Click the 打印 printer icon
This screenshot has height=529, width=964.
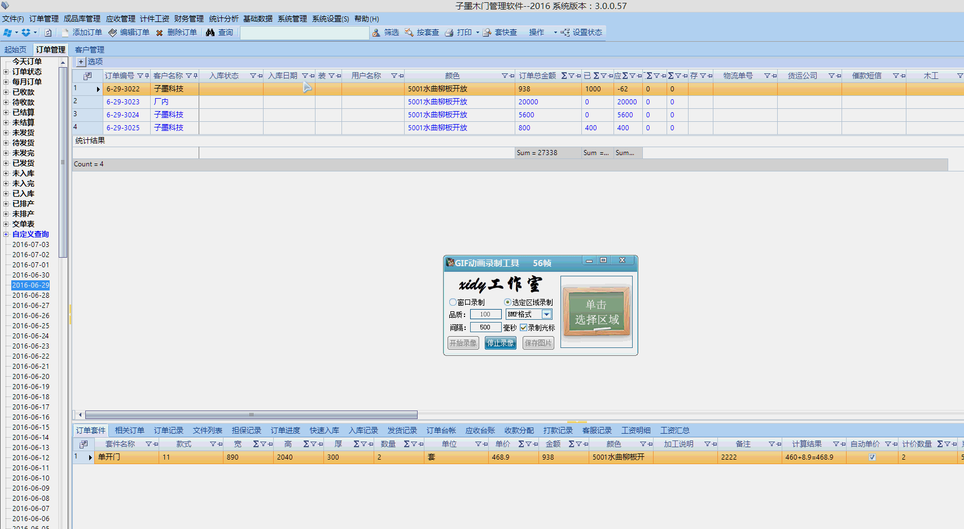pos(449,33)
